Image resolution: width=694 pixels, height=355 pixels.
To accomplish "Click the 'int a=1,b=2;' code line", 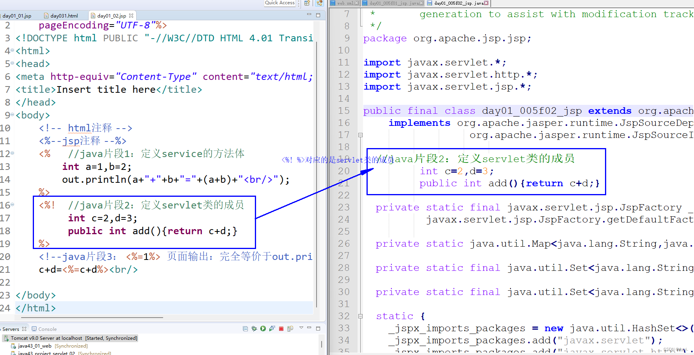I will tap(97, 166).
